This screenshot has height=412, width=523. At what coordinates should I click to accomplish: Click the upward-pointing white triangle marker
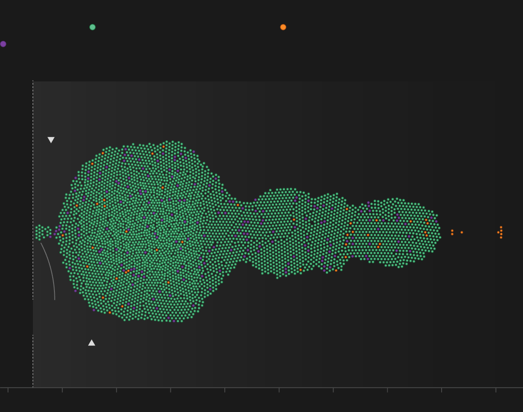coord(92,342)
